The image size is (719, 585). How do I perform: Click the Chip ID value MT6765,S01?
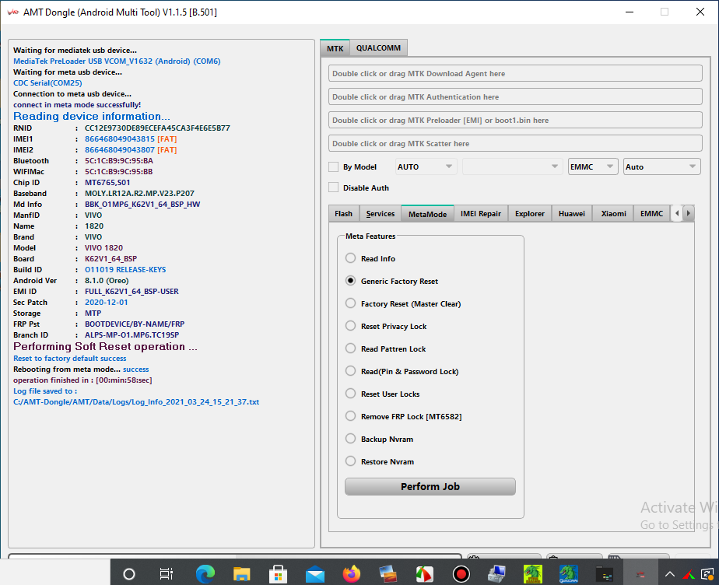coord(107,183)
